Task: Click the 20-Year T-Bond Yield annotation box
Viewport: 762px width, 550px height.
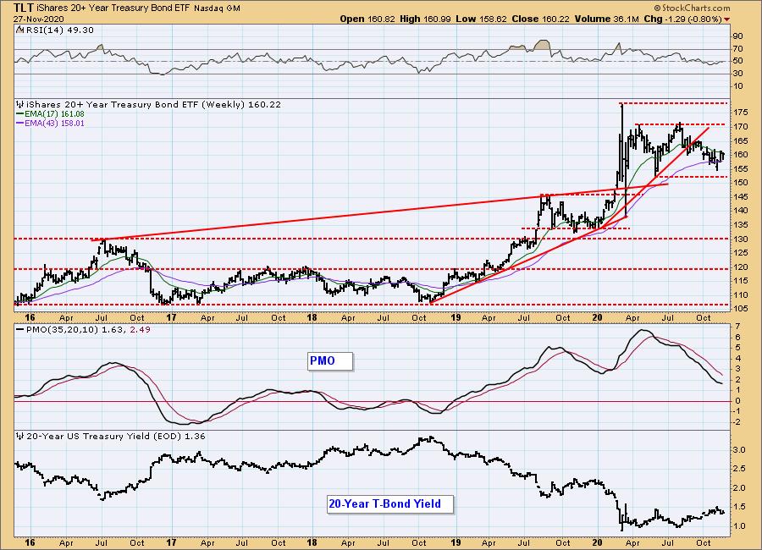Action: (x=389, y=503)
